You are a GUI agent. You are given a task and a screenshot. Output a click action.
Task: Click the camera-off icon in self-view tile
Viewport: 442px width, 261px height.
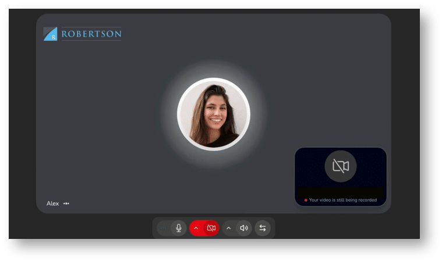[341, 166]
